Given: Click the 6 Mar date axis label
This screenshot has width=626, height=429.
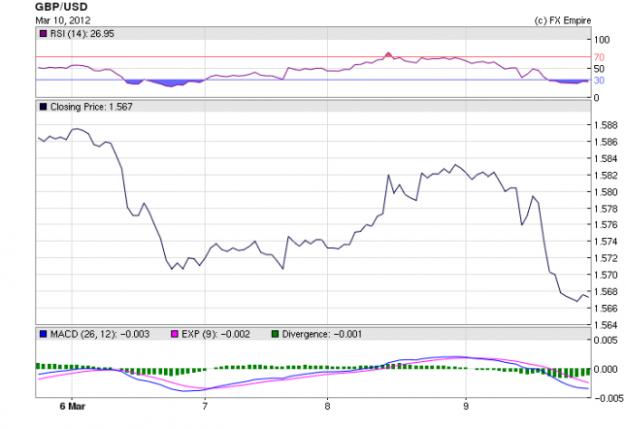Looking at the screenshot, I should pos(72,407).
